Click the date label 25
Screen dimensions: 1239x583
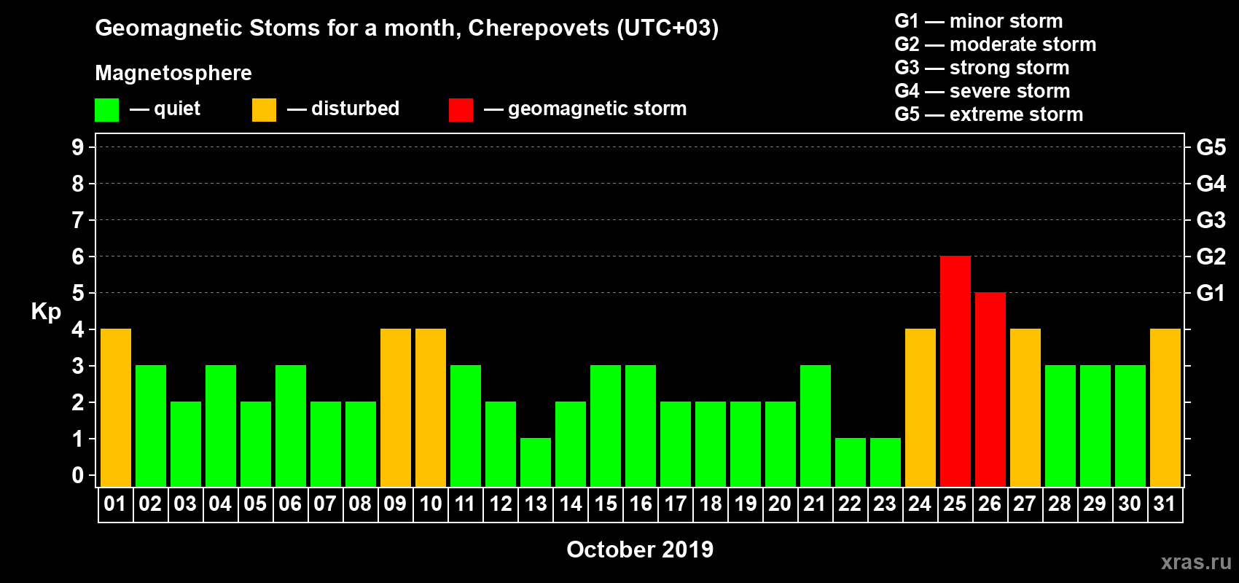click(955, 504)
